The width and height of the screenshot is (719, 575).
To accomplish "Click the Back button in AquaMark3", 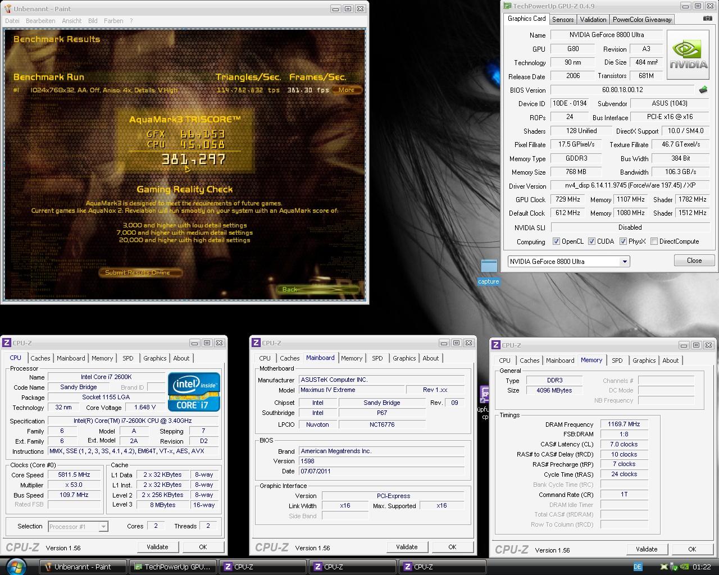I will pyautogui.click(x=317, y=289).
